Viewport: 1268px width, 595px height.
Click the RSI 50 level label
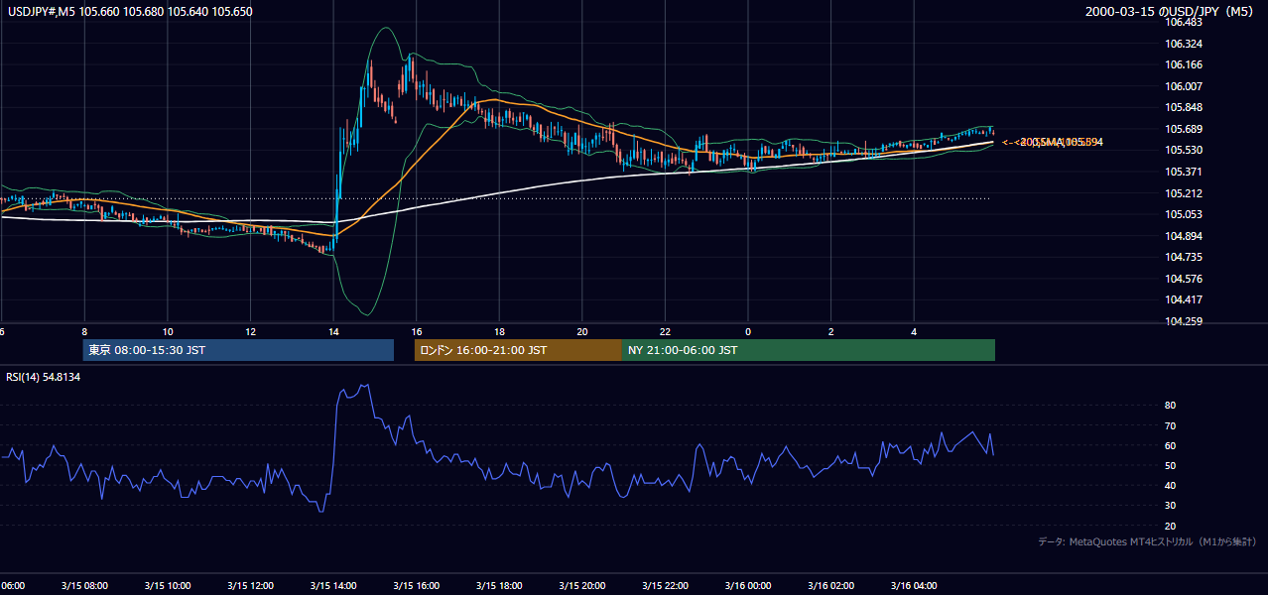(x=1171, y=465)
